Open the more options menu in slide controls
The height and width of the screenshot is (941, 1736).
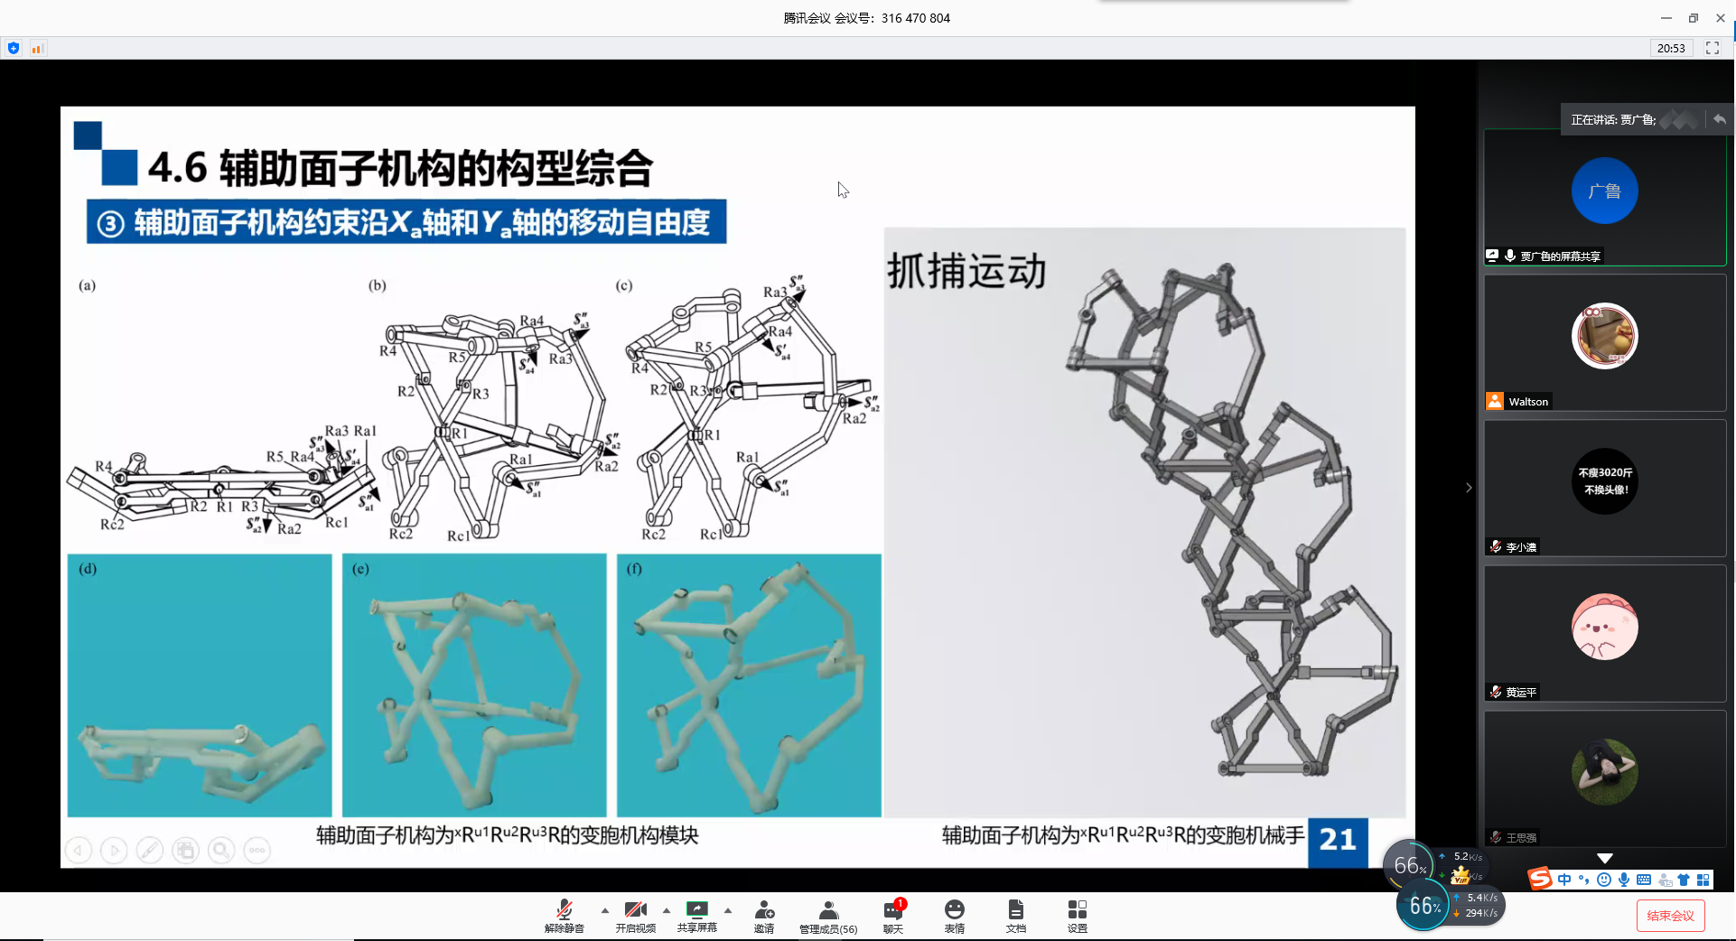[x=257, y=850]
